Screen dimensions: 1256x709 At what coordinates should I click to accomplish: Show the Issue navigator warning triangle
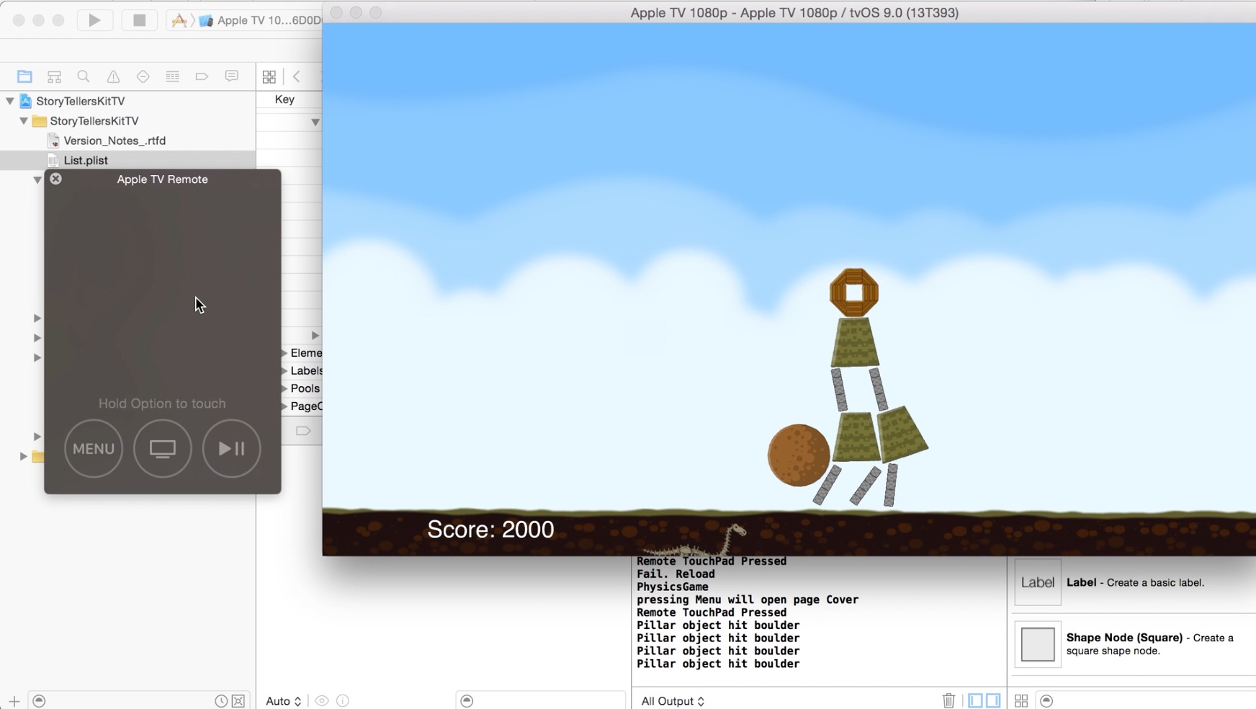click(x=113, y=76)
